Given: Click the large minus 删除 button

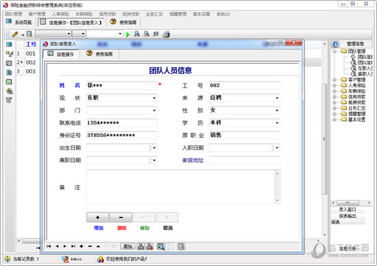Looking at the screenshot, I should [x=121, y=217].
